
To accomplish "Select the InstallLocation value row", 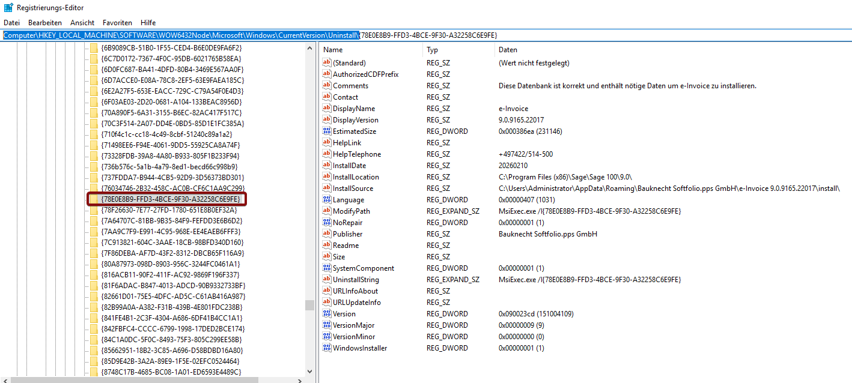I will point(356,177).
